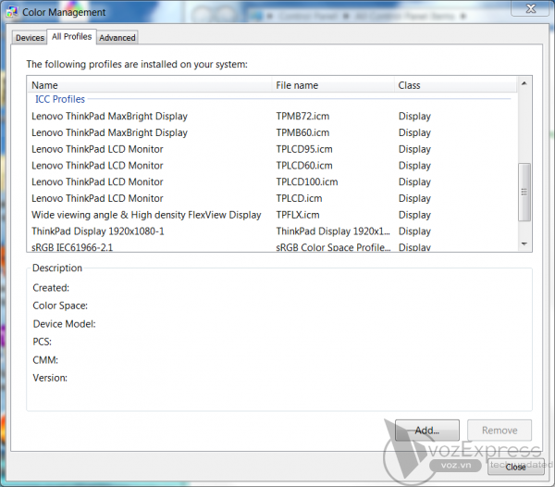Select the All Profiles tab
Image resolution: width=555 pixels, height=487 pixels.
(x=71, y=37)
